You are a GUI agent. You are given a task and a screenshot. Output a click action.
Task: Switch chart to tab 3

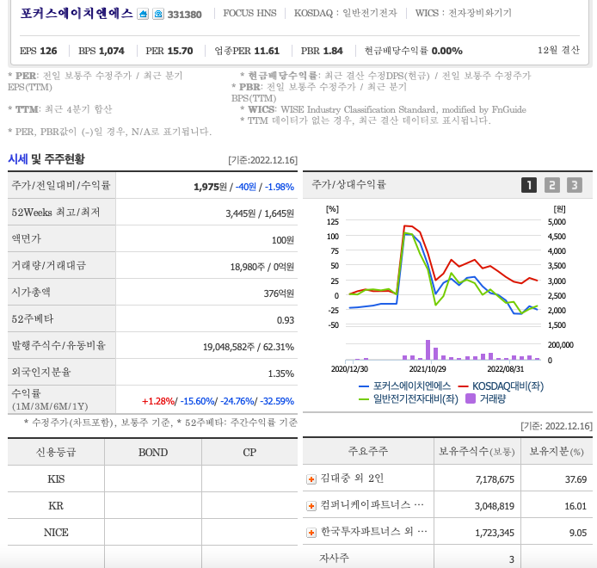[575, 185]
